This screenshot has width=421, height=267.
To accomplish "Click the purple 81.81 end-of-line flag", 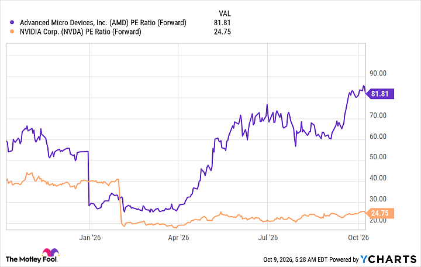I will pos(380,94).
